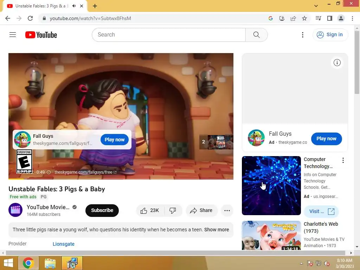Open YouTube settings three-dot menu

(x=303, y=35)
